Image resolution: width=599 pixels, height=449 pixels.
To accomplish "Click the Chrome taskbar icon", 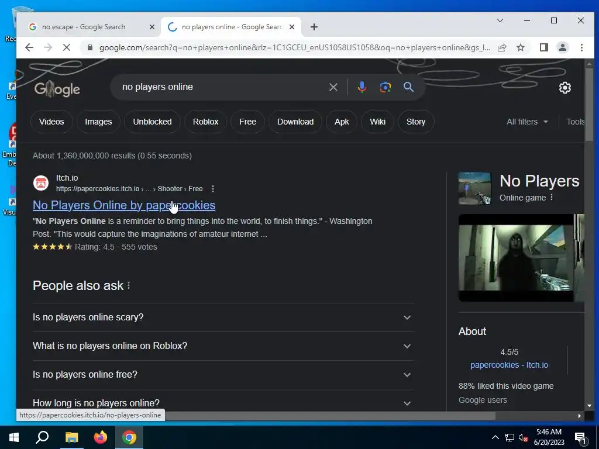I will pyautogui.click(x=129, y=437).
